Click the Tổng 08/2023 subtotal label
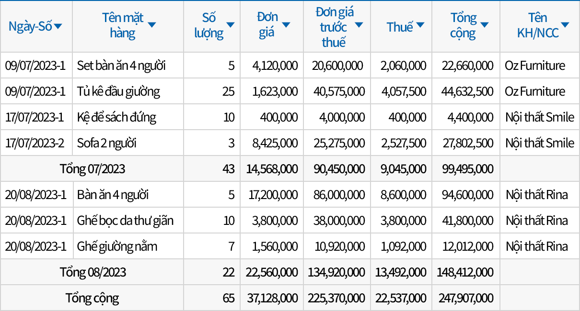The height and width of the screenshot is (311, 580). coord(93,272)
